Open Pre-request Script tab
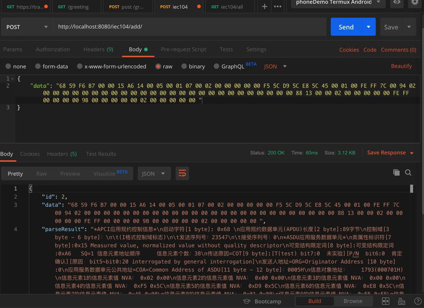Viewport: 424px width, 308px height. point(183,50)
